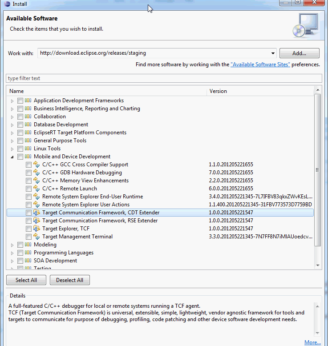Check the Application Development Frameworks checkbox
The width and height of the screenshot is (328, 346).
click(x=20, y=101)
